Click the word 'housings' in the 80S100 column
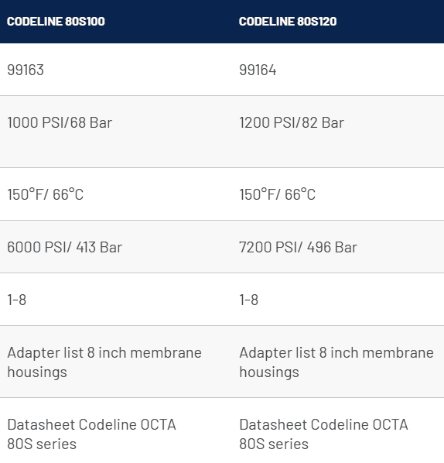 [37, 372]
